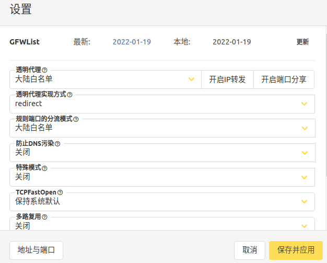Click help icon next to 多路复用
This screenshot has width=327, height=263.
pos(44,217)
